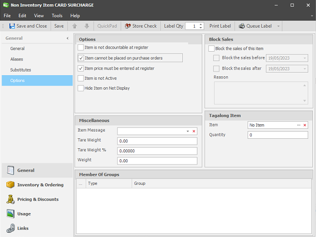This screenshot has height=237, width=316.
Task: Collapse the General sidebar panel chevron
Action: coord(67,38)
